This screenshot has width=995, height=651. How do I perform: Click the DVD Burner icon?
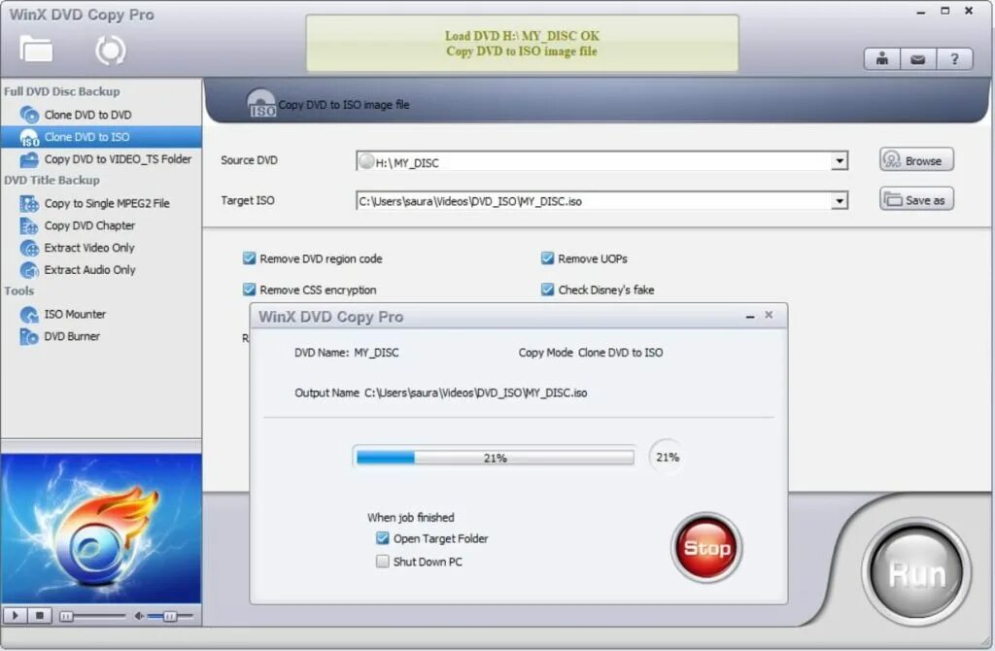(29, 337)
